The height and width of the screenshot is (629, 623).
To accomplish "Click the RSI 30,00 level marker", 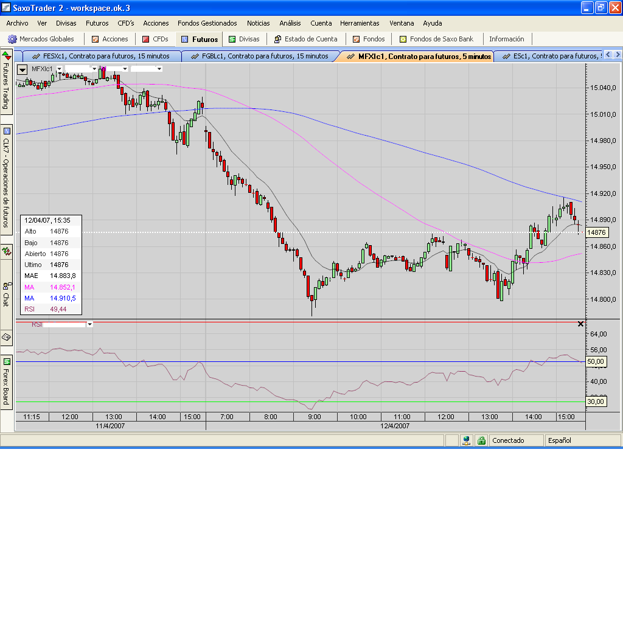I will (x=596, y=401).
